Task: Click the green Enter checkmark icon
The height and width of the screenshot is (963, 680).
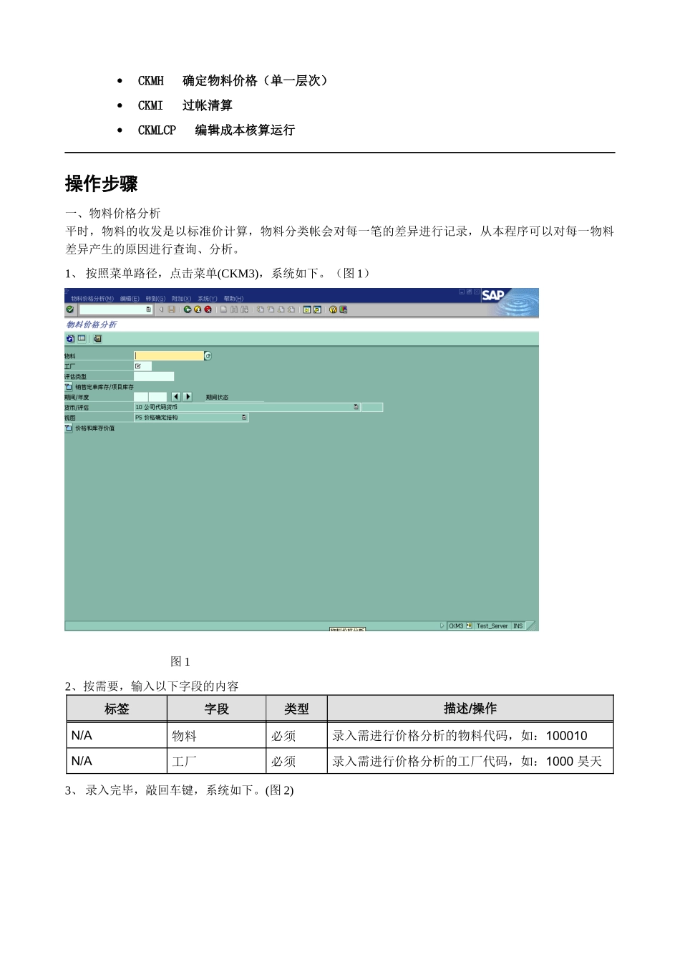Action: pyautogui.click(x=69, y=310)
